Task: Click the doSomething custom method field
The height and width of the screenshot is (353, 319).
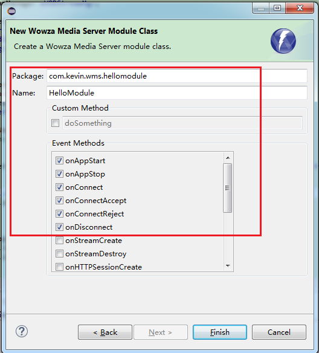Action: (x=182, y=123)
